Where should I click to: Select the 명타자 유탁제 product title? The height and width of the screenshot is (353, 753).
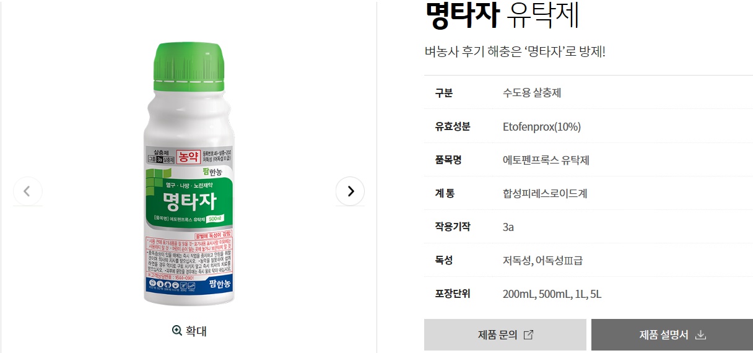pos(502,15)
